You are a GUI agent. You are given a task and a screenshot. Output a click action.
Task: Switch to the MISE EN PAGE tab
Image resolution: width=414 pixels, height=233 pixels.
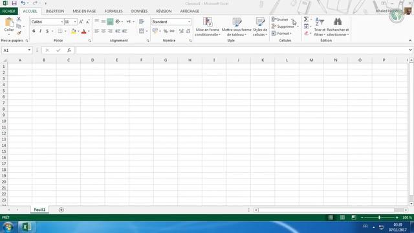pos(84,11)
